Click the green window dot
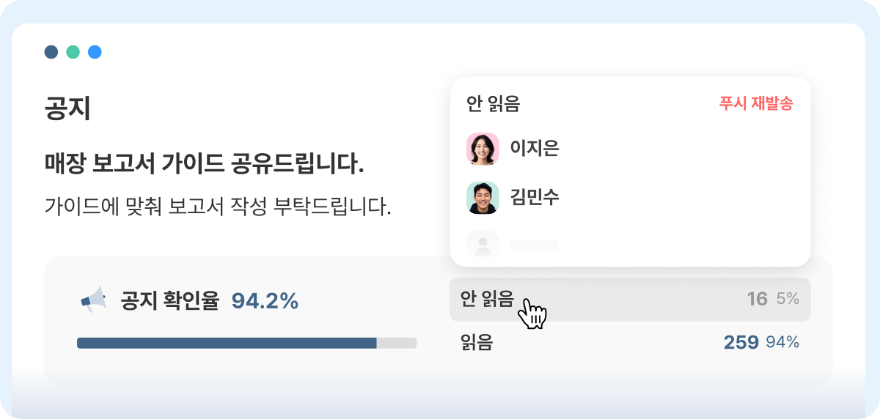Viewport: 880px width, 419px height. click(x=73, y=52)
